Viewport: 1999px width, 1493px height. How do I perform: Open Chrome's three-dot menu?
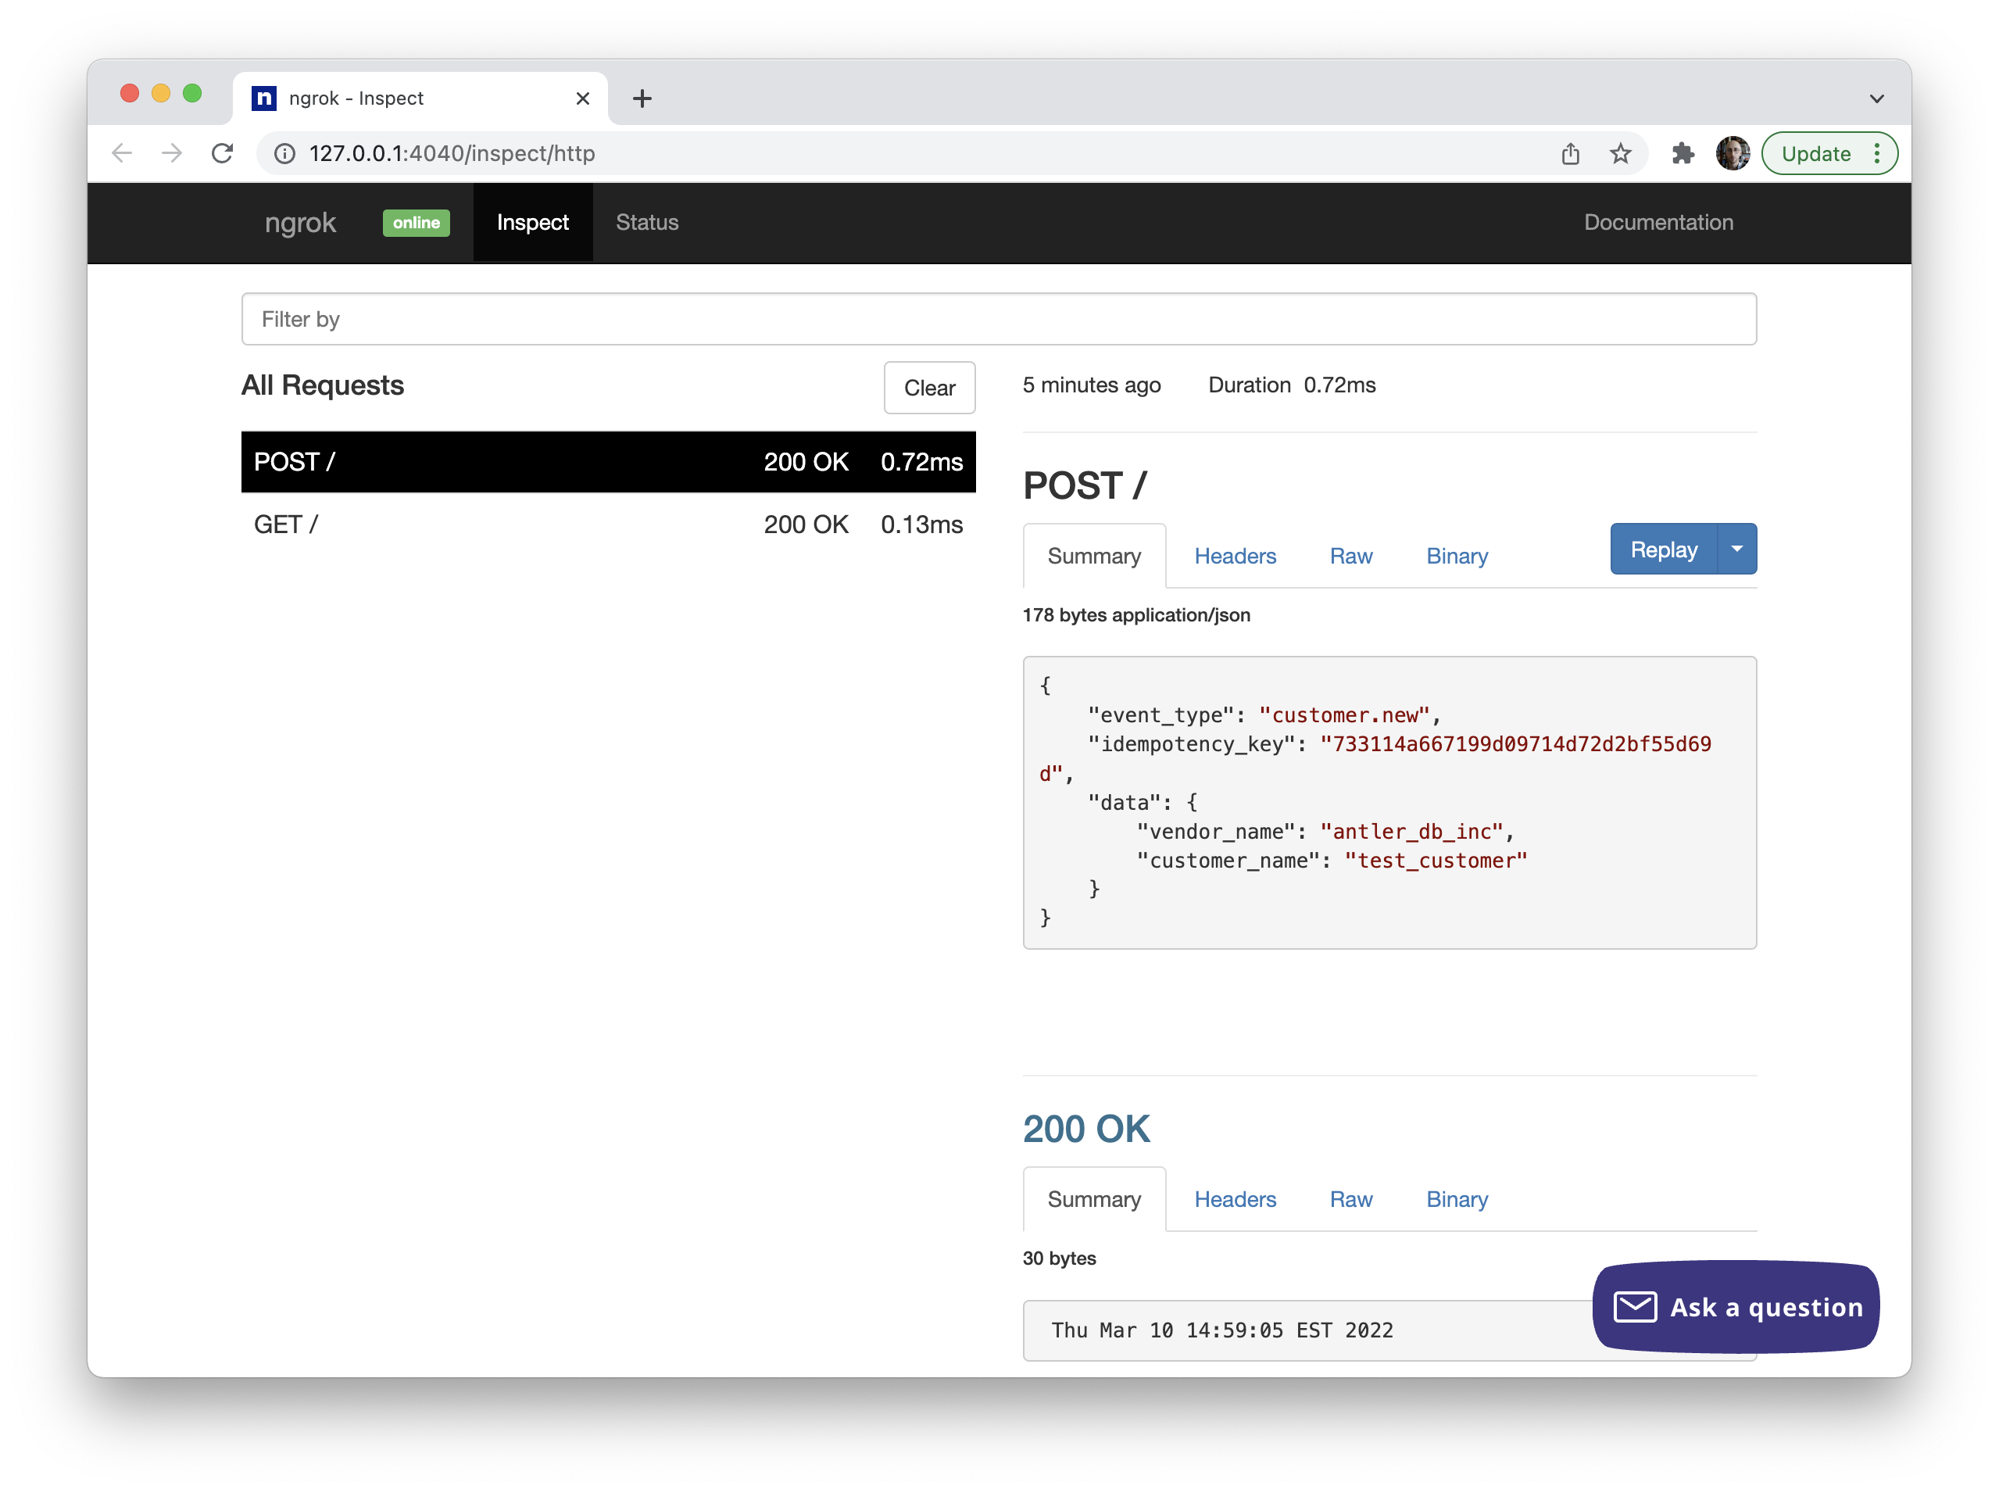point(1877,154)
